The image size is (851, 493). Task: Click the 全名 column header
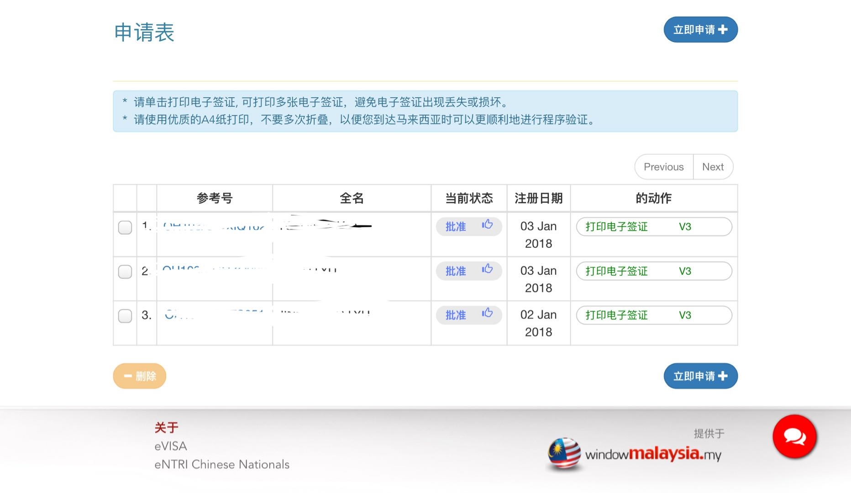click(x=352, y=198)
